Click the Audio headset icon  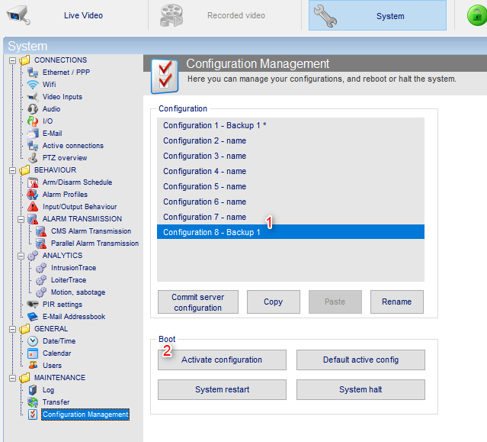tap(33, 109)
